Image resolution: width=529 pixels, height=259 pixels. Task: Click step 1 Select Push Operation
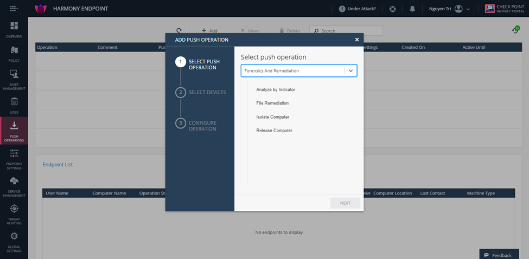[199, 64]
